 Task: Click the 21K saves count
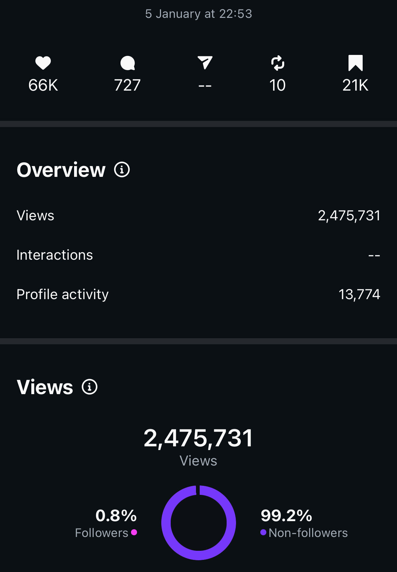point(355,85)
